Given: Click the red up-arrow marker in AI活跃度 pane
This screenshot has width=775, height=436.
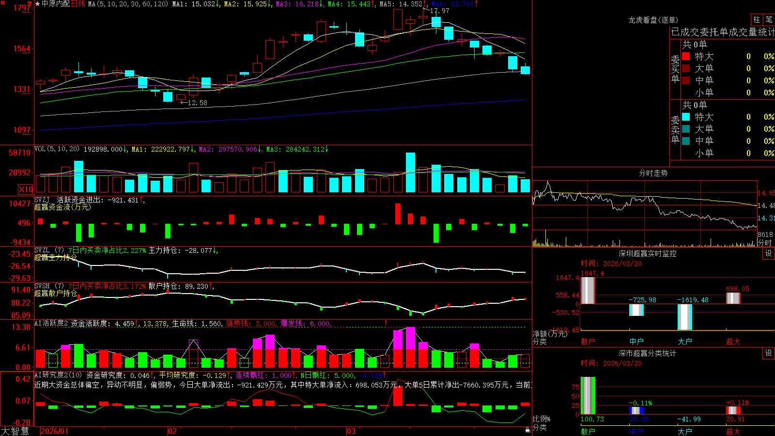Looking at the screenshot, I should click(x=386, y=323).
